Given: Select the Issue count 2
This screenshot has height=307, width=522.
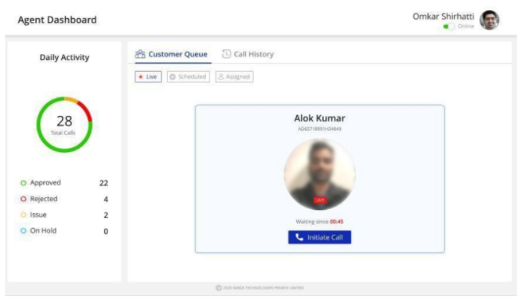Looking at the screenshot, I should click(106, 215).
